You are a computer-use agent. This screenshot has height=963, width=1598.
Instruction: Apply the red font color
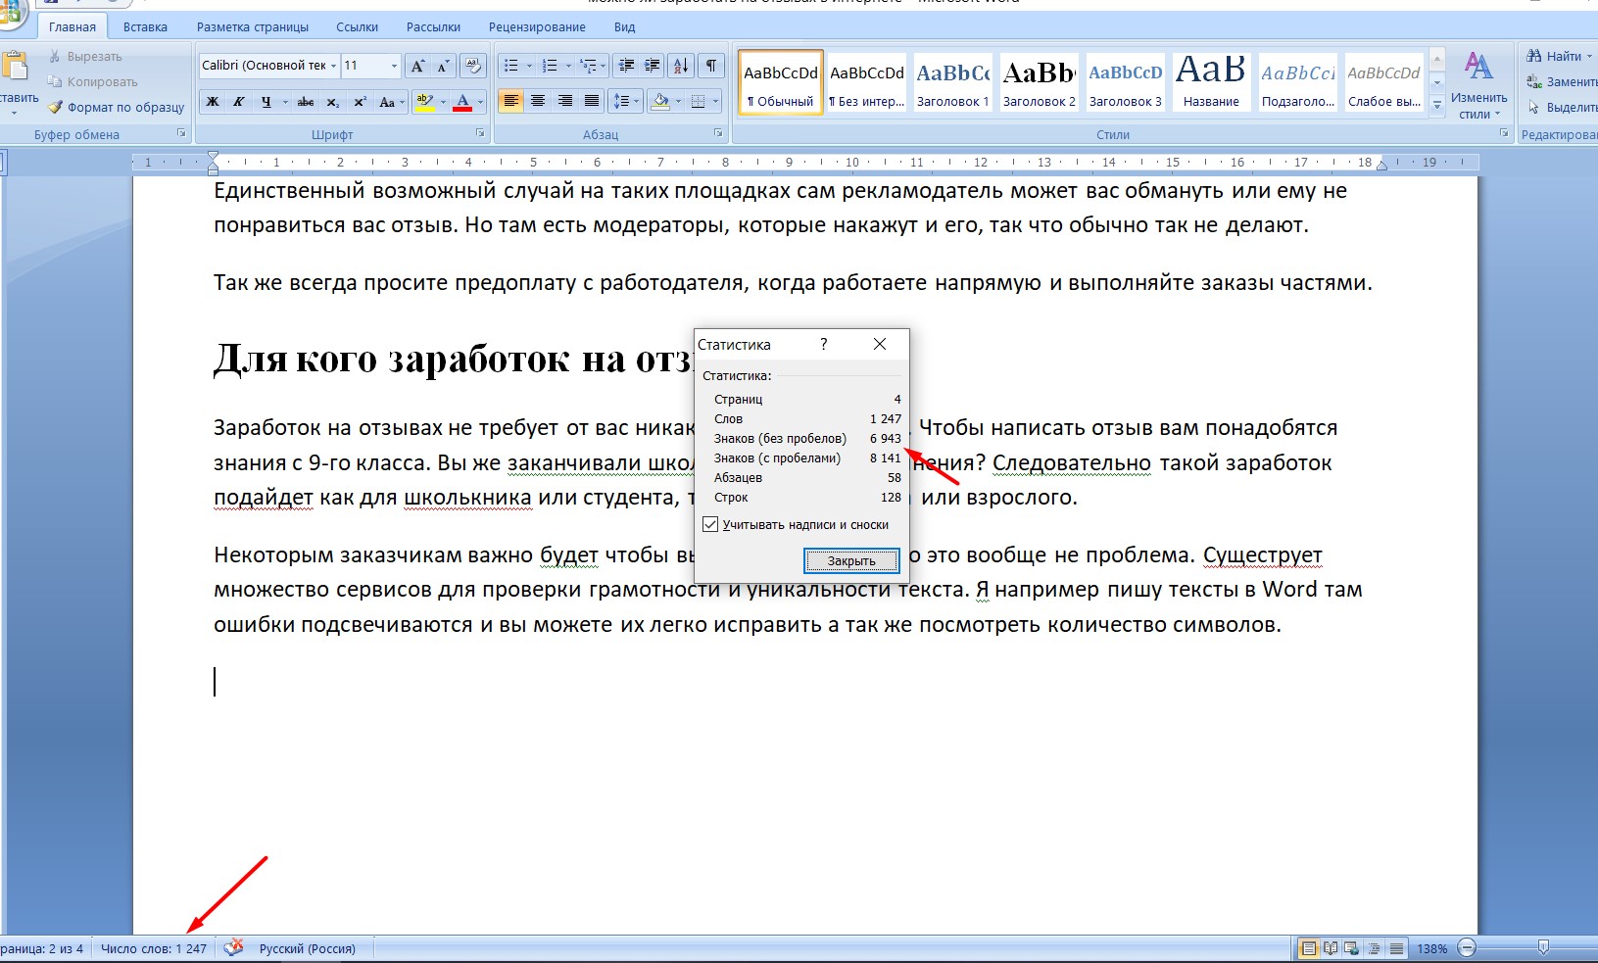point(462,101)
